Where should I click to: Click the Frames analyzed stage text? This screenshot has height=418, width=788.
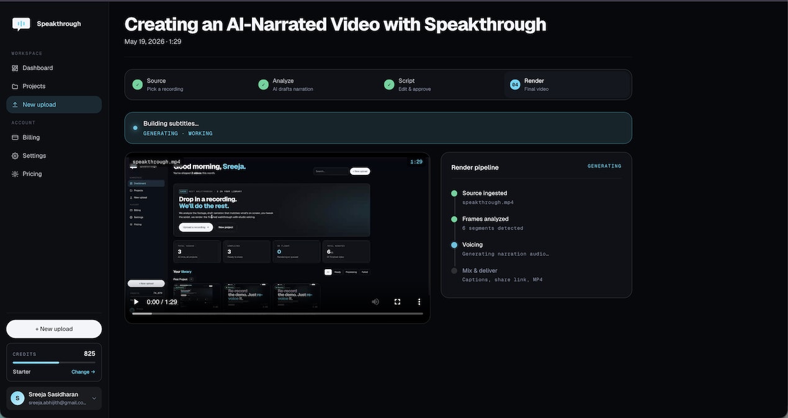pyautogui.click(x=485, y=219)
